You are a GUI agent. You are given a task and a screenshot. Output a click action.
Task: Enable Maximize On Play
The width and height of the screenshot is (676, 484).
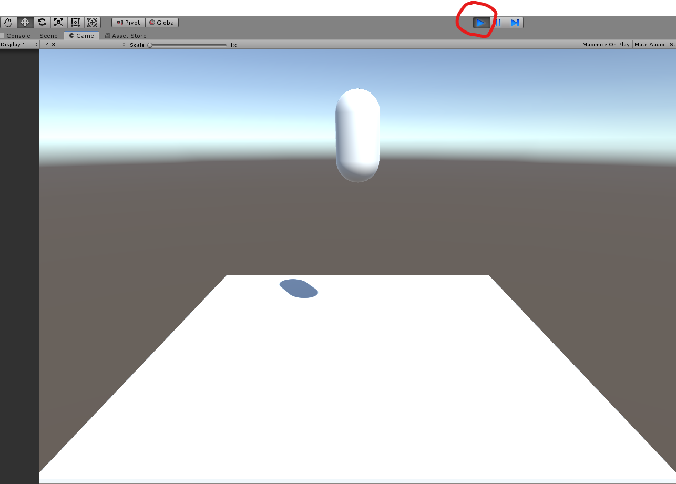coord(606,45)
